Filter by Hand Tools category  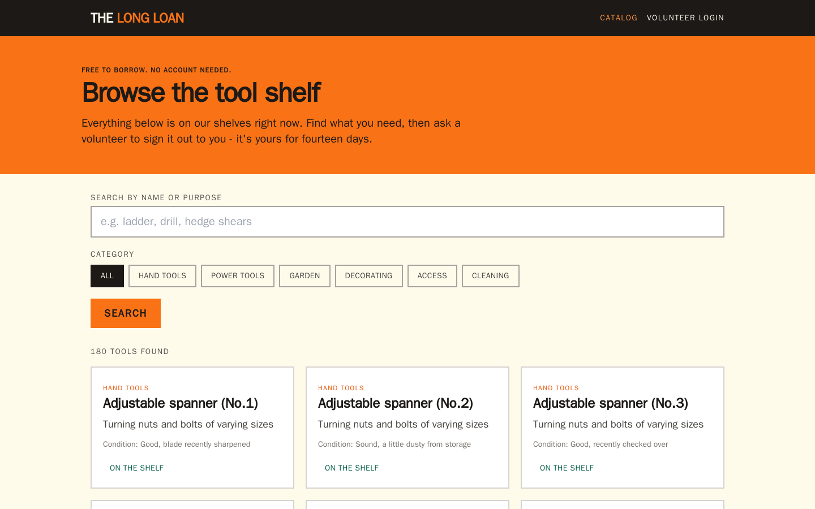click(162, 276)
